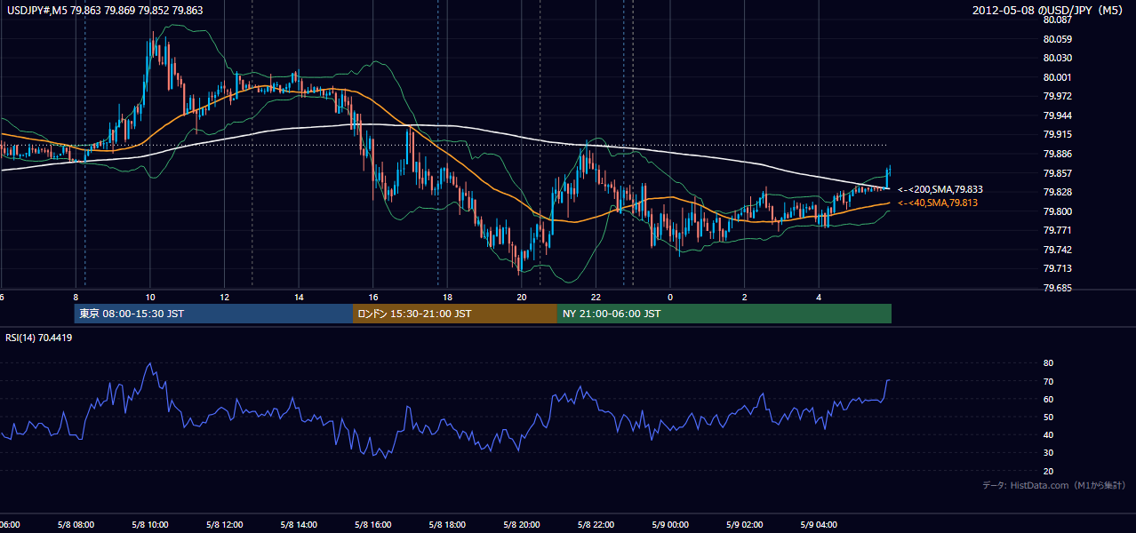Click price axis value 79.742
The width and height of the screenshot is (1136, 533).
click(1058, 250)
